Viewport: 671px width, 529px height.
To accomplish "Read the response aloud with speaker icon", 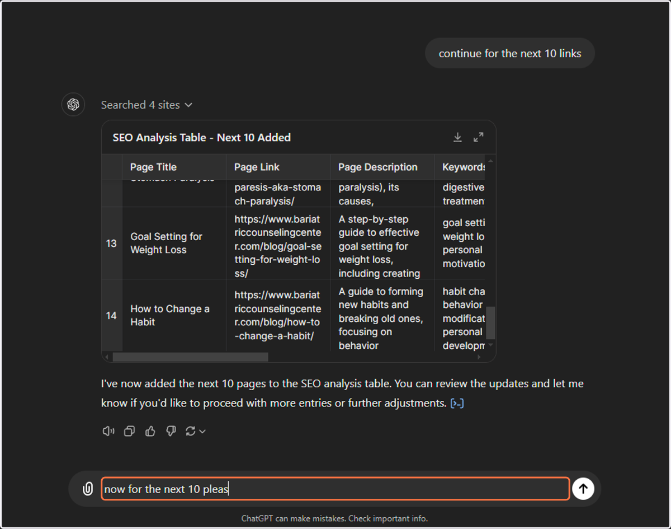I will point(108,431).
